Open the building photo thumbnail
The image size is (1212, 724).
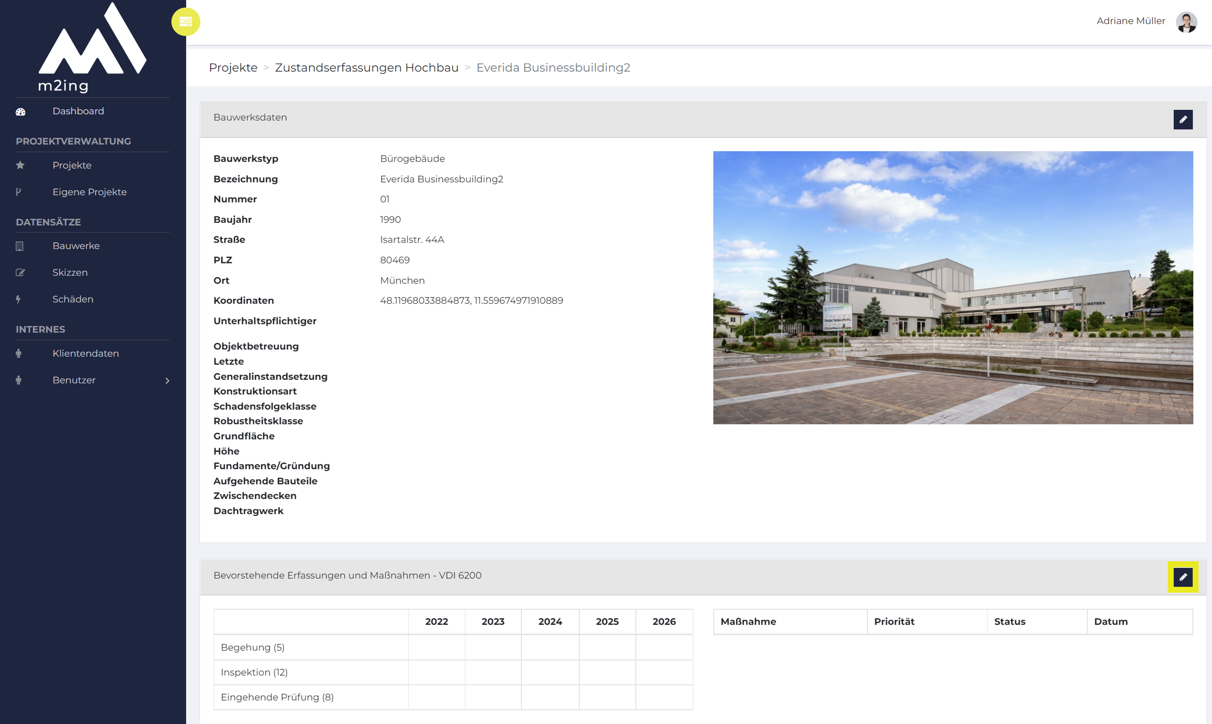(952, 288)
